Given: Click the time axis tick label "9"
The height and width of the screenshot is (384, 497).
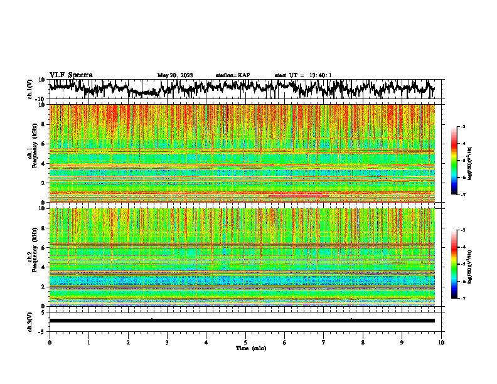Looking at the screenshot, I should pos(402,343).
